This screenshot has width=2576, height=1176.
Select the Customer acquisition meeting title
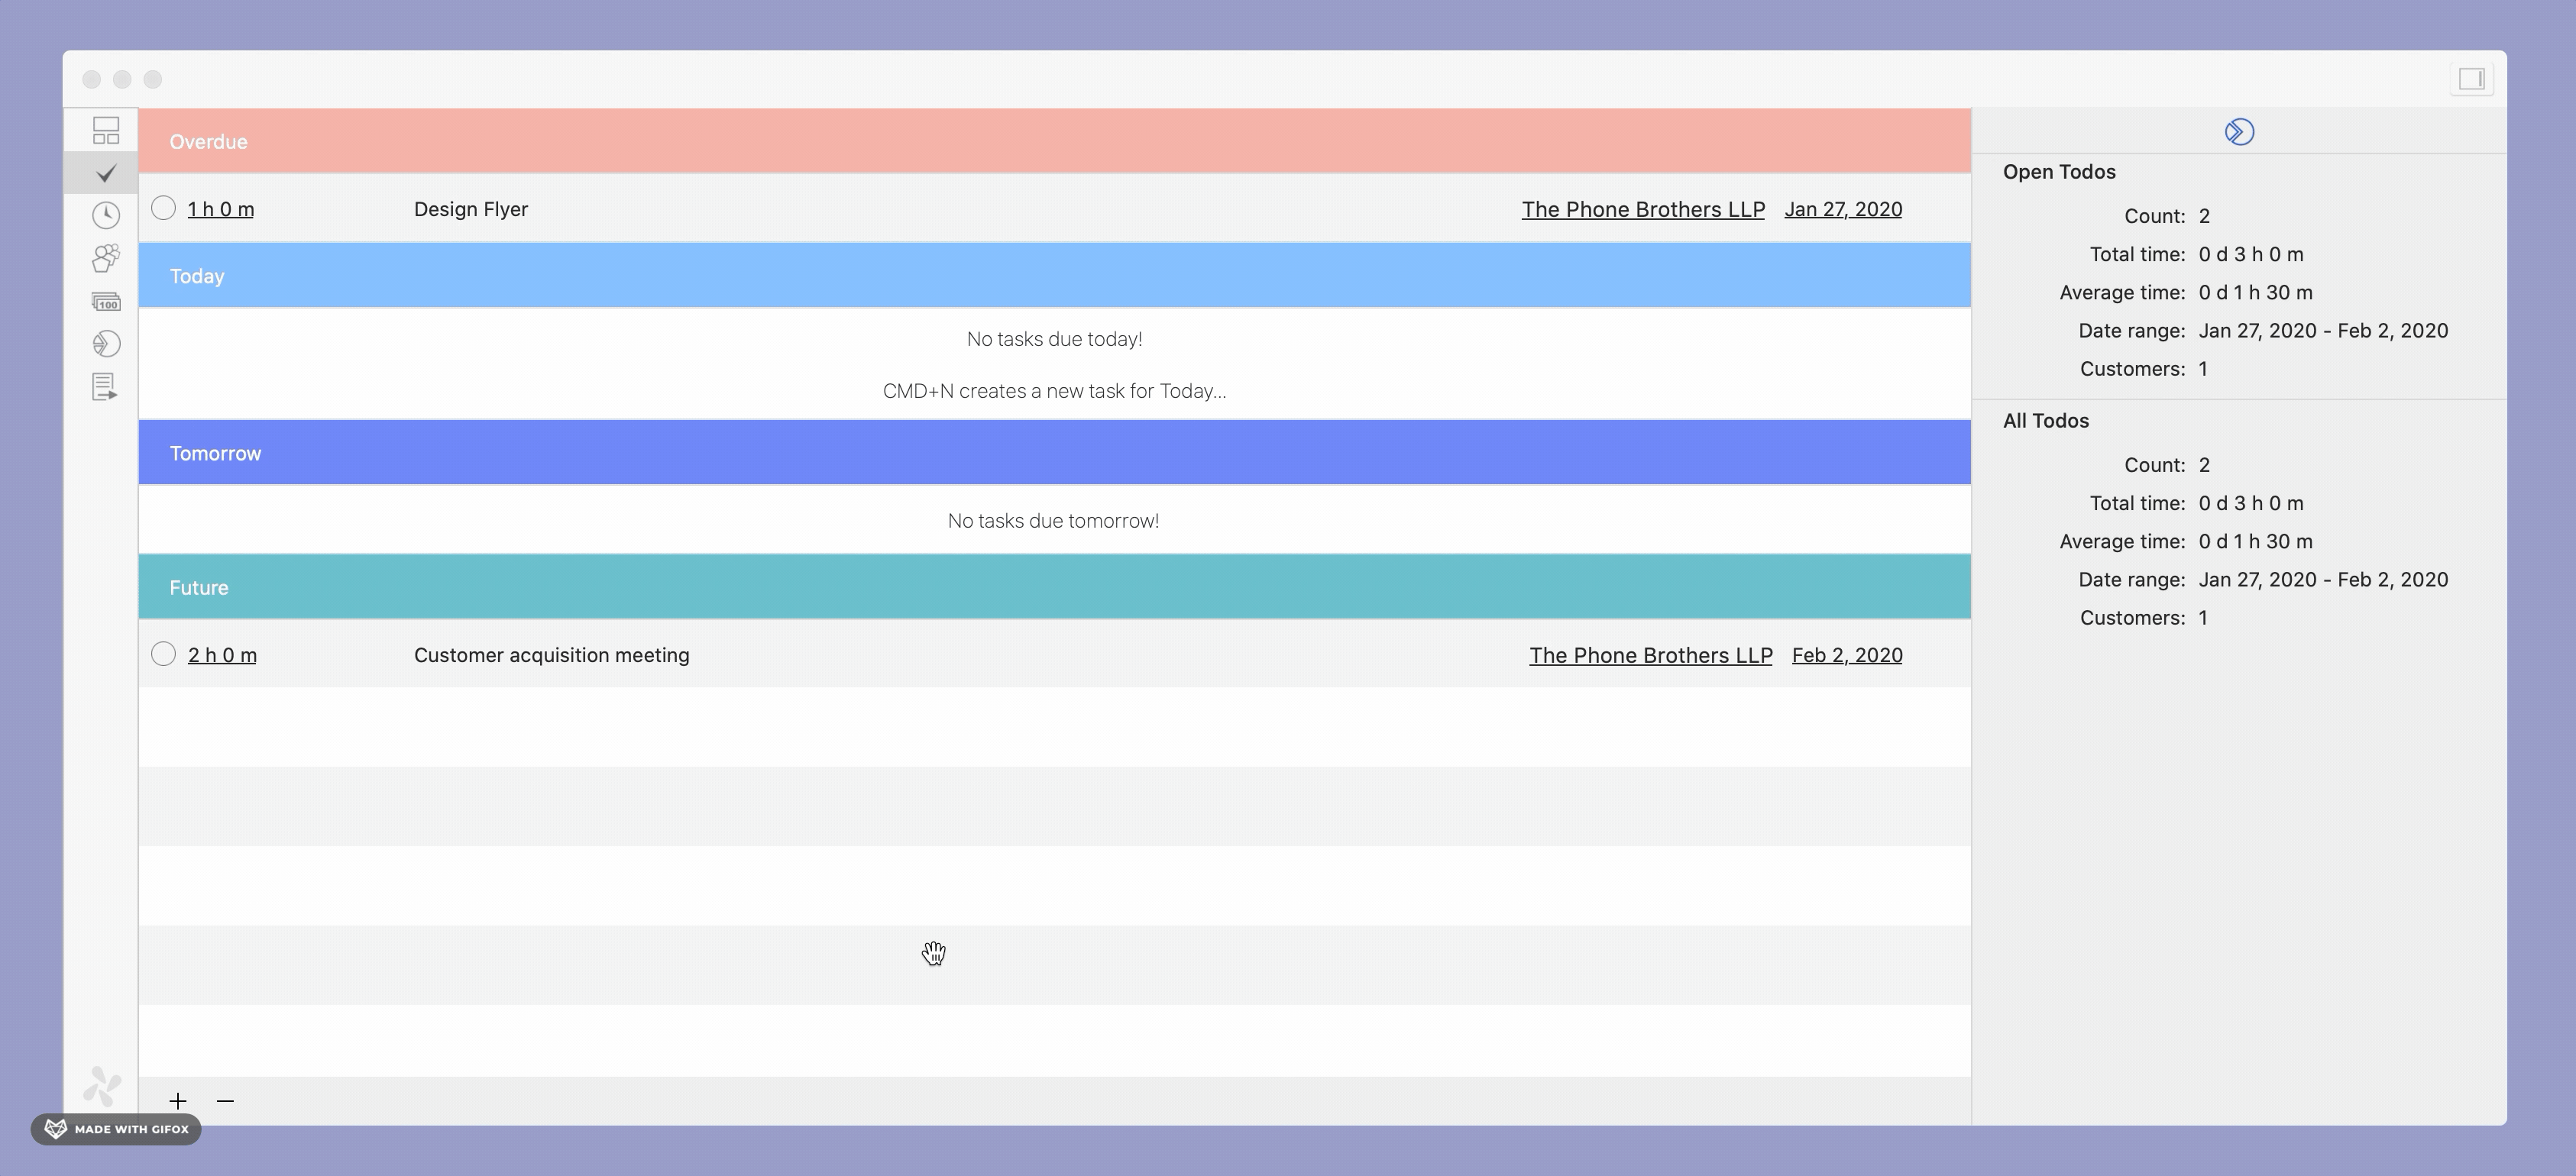pos(552,655)
